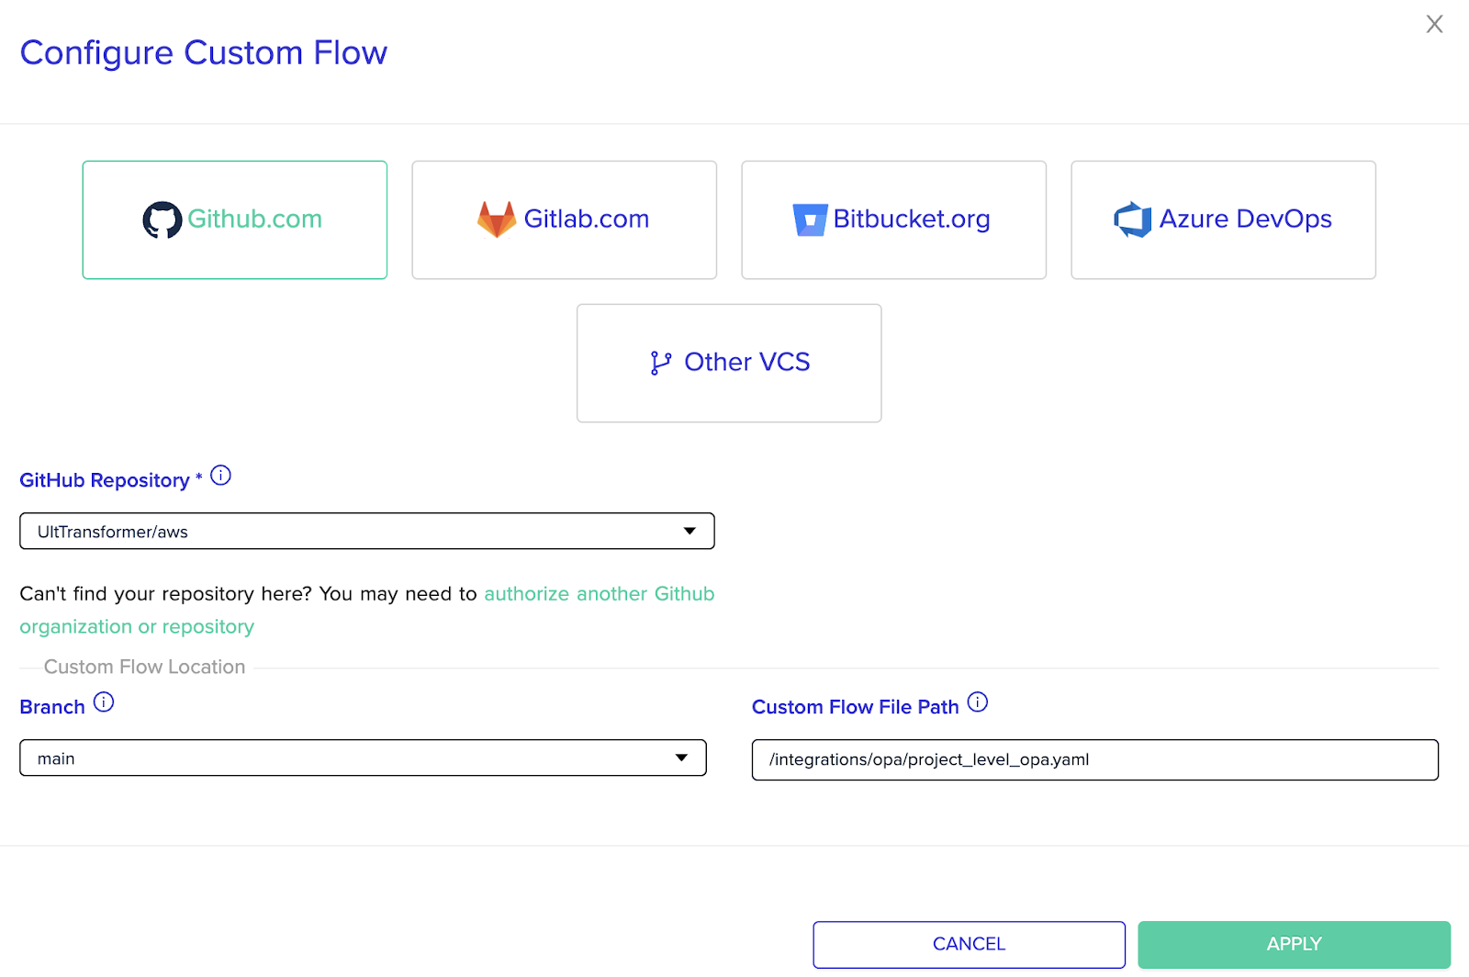Select the Other VCS provider card

(728, 362)
